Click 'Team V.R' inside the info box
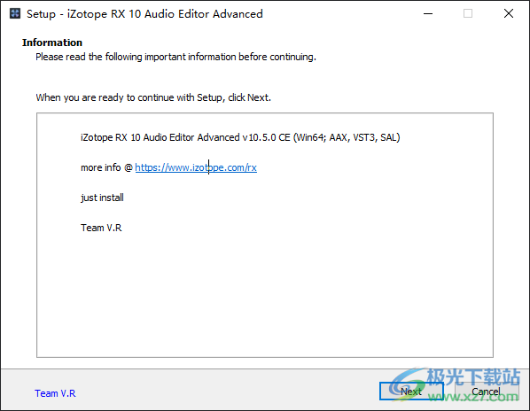 tap(101, 228)
